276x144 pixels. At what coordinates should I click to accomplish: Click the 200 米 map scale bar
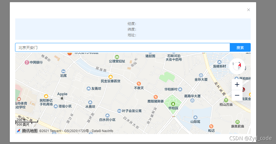(x=27, y=122)
